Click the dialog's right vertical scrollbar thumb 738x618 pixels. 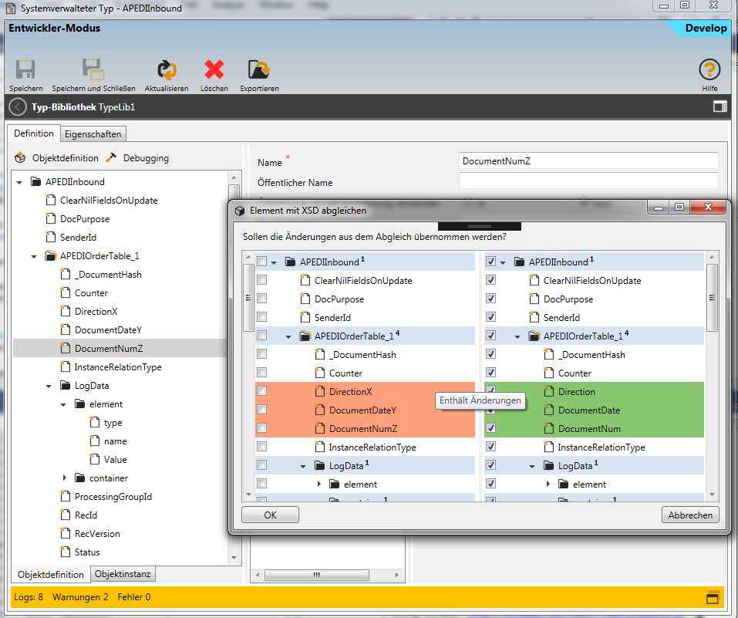712,298
